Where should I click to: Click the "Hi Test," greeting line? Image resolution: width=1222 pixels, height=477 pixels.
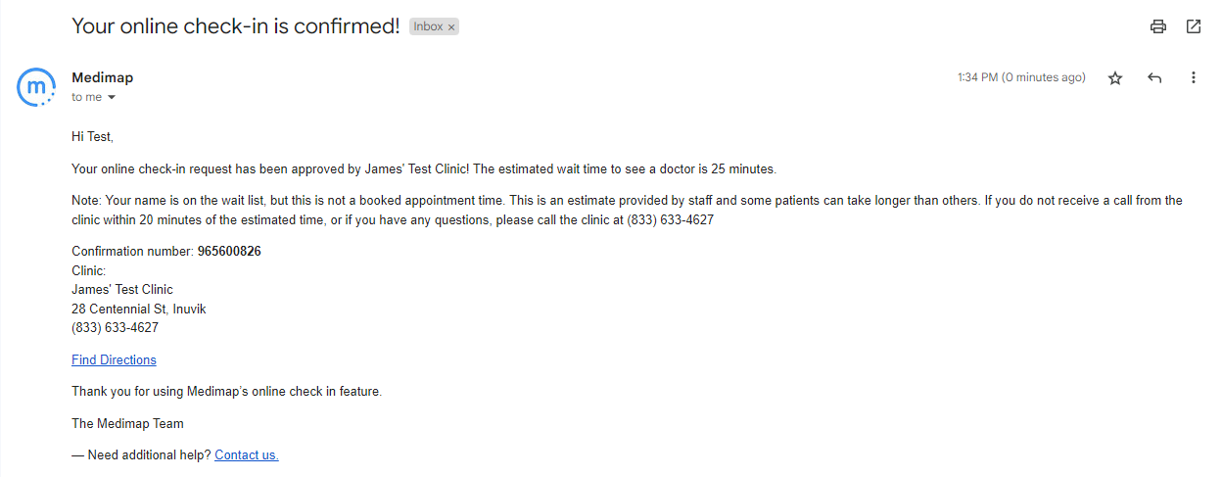click(x=92, y=136)
